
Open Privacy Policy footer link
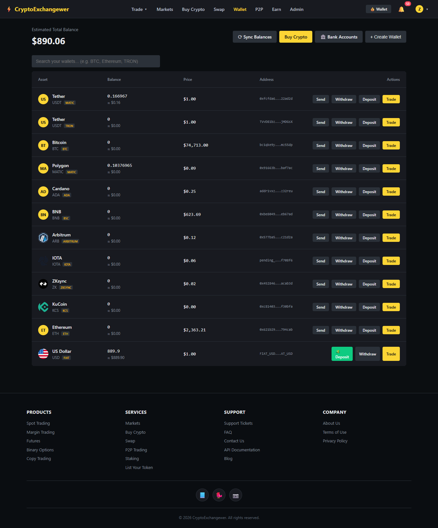click(x=335, y=441)
